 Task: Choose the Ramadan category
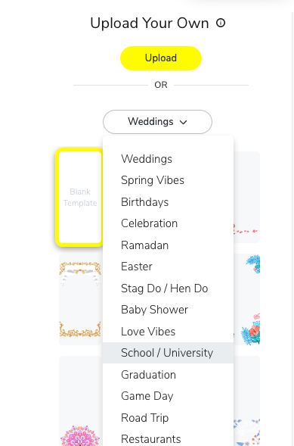click(x=168, y=245)
